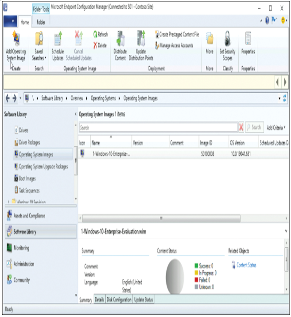Click the feedback smiley icon
Image resolution: width=291 pixels, height=317 pixels.
coord(283,20)
